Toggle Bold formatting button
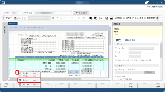 tap(53, 18)
